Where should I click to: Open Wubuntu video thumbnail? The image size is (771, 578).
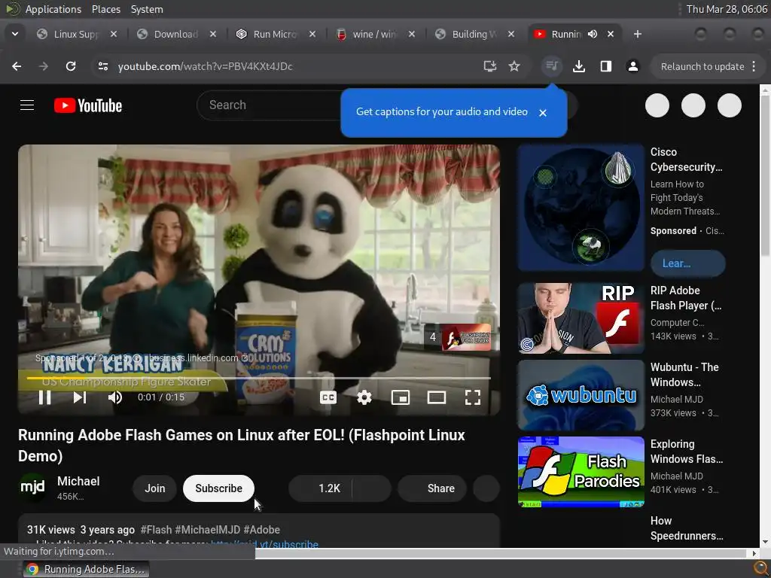[581, 394]
